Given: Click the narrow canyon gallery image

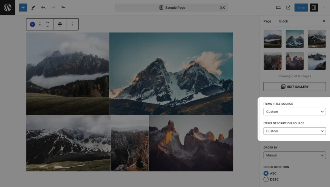Looking at the screenshot, I should click(x=130, y=143).
